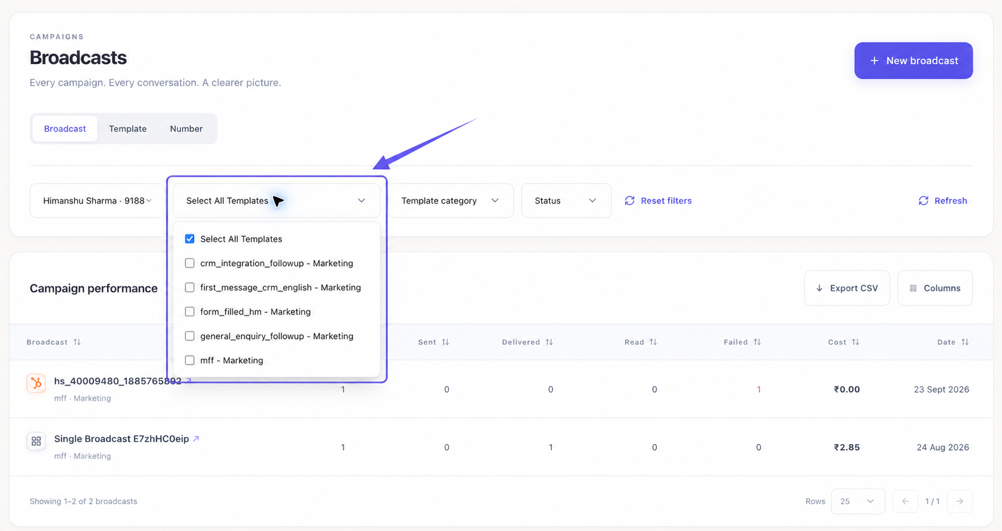Check first_message_crm_english - Marketing template
Screen dimensions: 1002x531
click(190, 287)
